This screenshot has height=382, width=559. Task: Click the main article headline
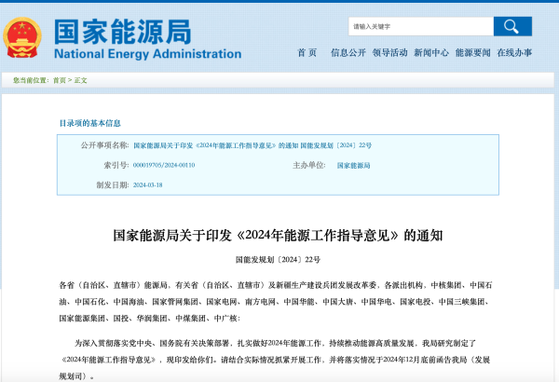tap(278, 236)
